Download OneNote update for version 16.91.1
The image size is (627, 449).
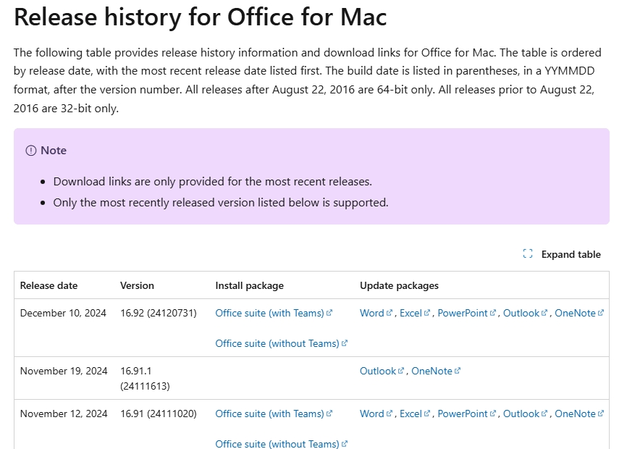coord(436,371)
